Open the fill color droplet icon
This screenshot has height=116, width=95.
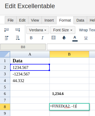point(64,38)
